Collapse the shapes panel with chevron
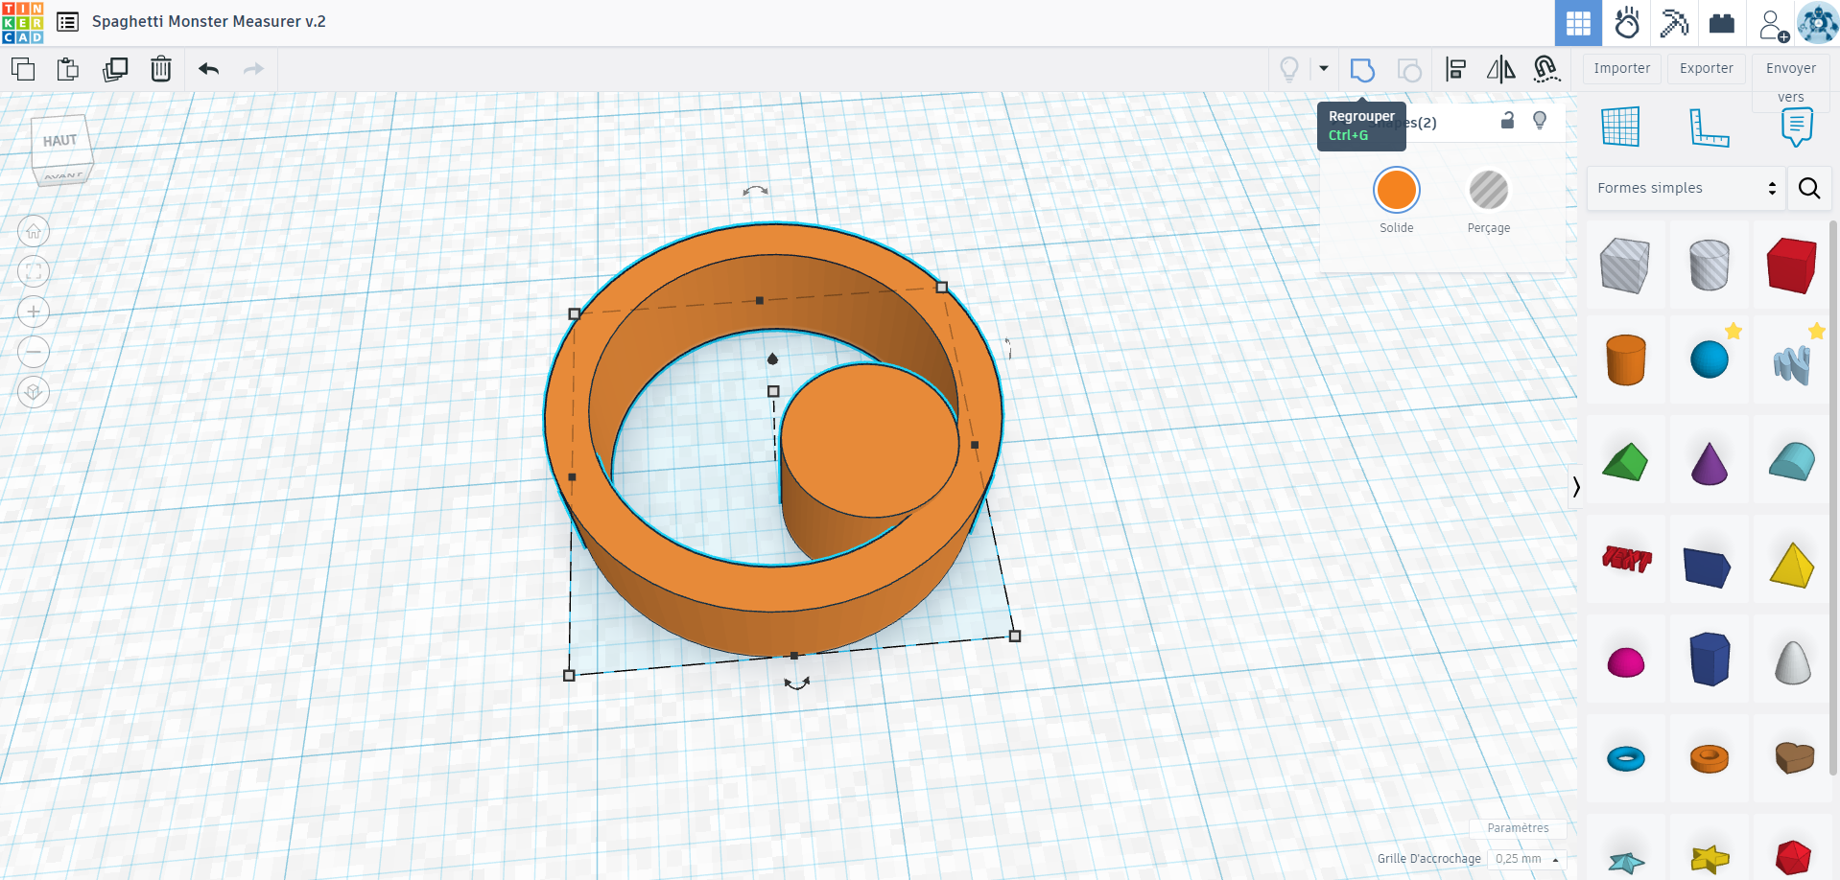 point(1576,486)
